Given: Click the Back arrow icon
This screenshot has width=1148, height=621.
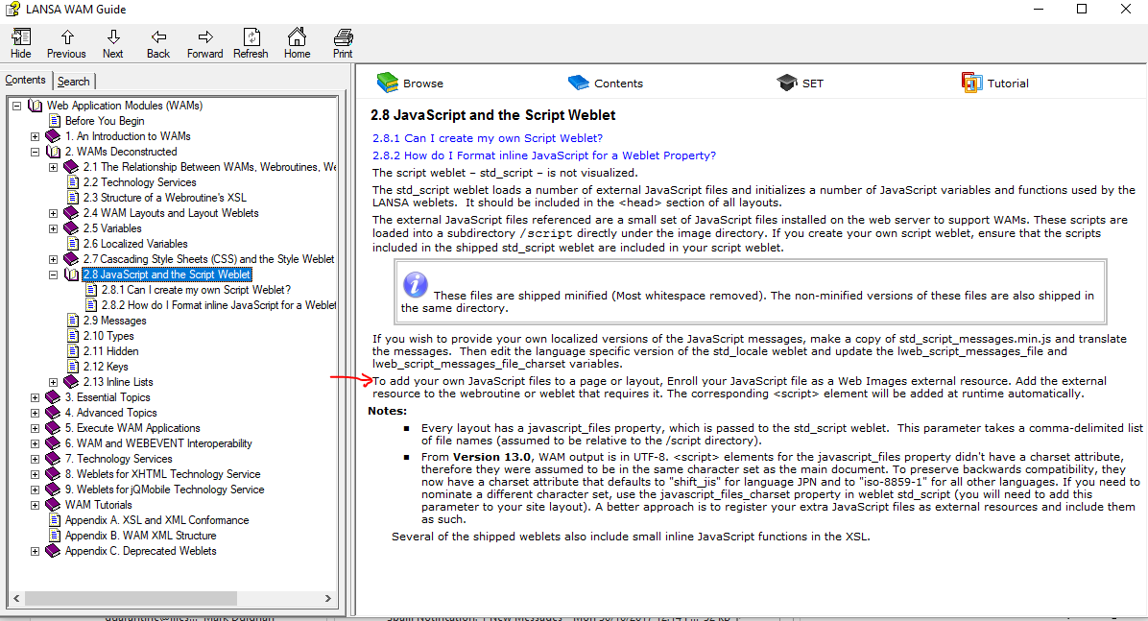Looking at the screenshot, I should point(158,36).
